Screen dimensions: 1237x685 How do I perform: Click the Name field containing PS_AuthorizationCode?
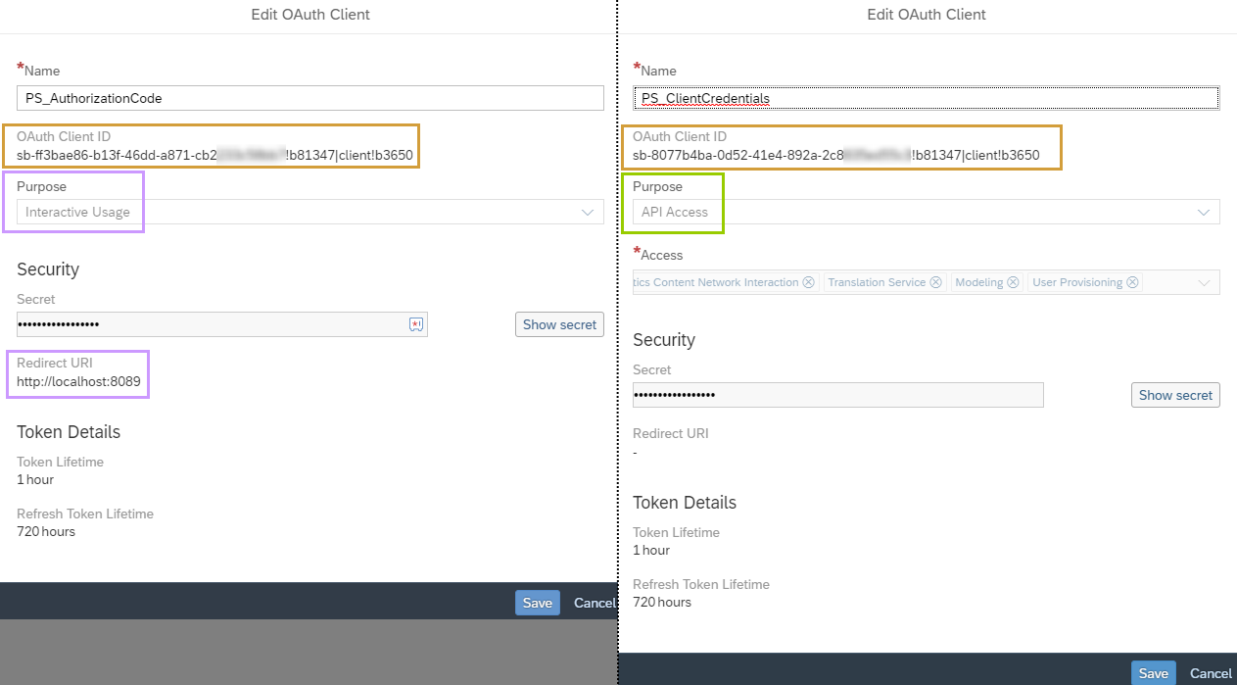click(x=309, y=98)
